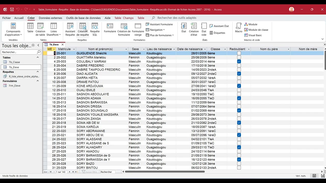This screenshot has width=326, height=183.
Task: Expand Plus de formulaires dropdown
Action: (x=160, y=35)
